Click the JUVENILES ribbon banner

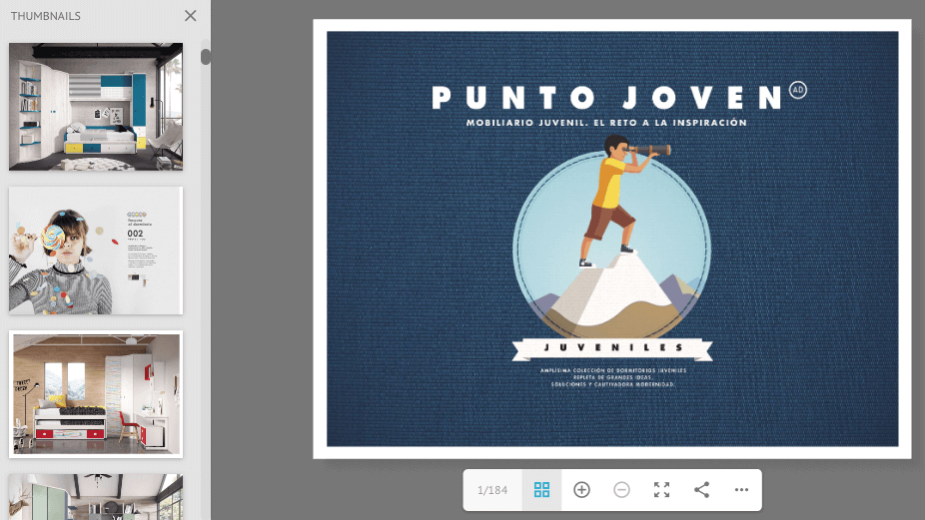click(x=611, y=348)
